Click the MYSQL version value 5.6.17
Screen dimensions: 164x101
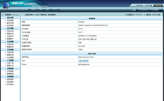point(80,32)
